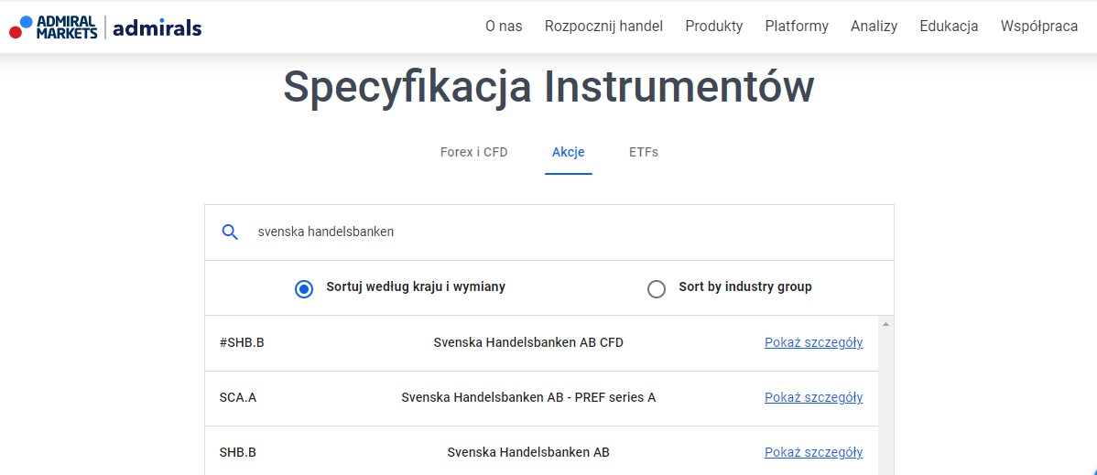The image size is (1097, 475).
Task: Click the results list scrollbar up arrow
Action: (x=885, y=324)
